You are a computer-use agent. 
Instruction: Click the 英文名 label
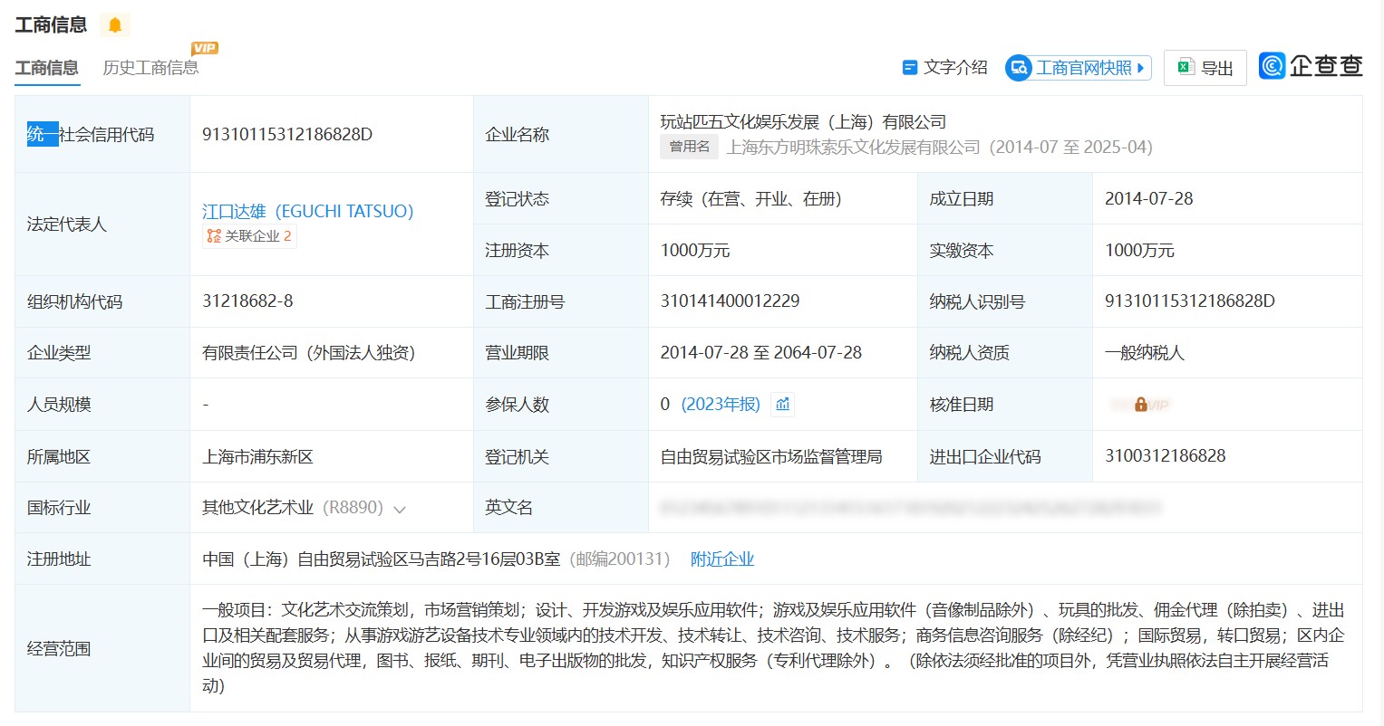[509, 508]
